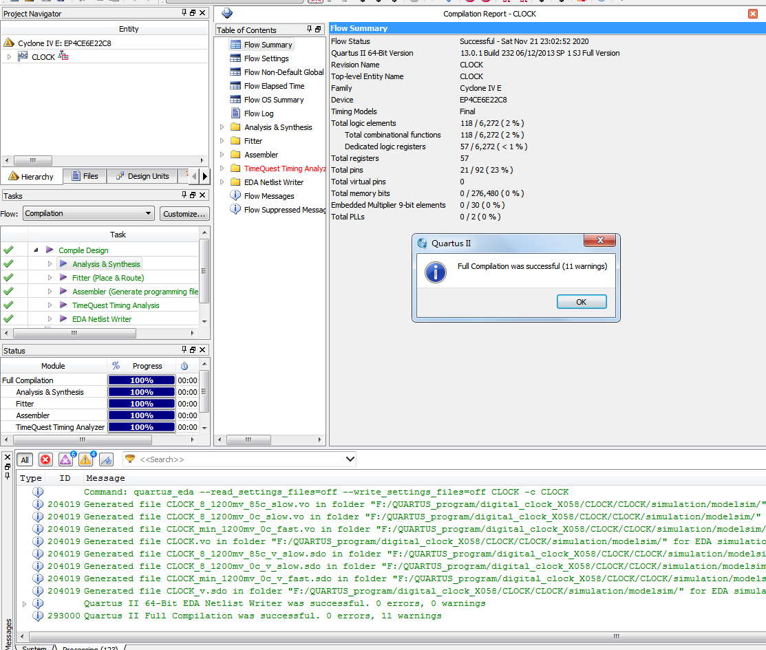766x650 pixels.
Task: Close the Compilation Report tab
Action: [x=752, y=14]
